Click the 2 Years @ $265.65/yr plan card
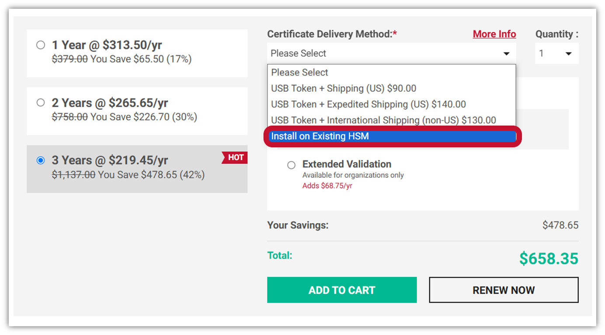Screen dimensions: 605x335 (x=137, y=111)
